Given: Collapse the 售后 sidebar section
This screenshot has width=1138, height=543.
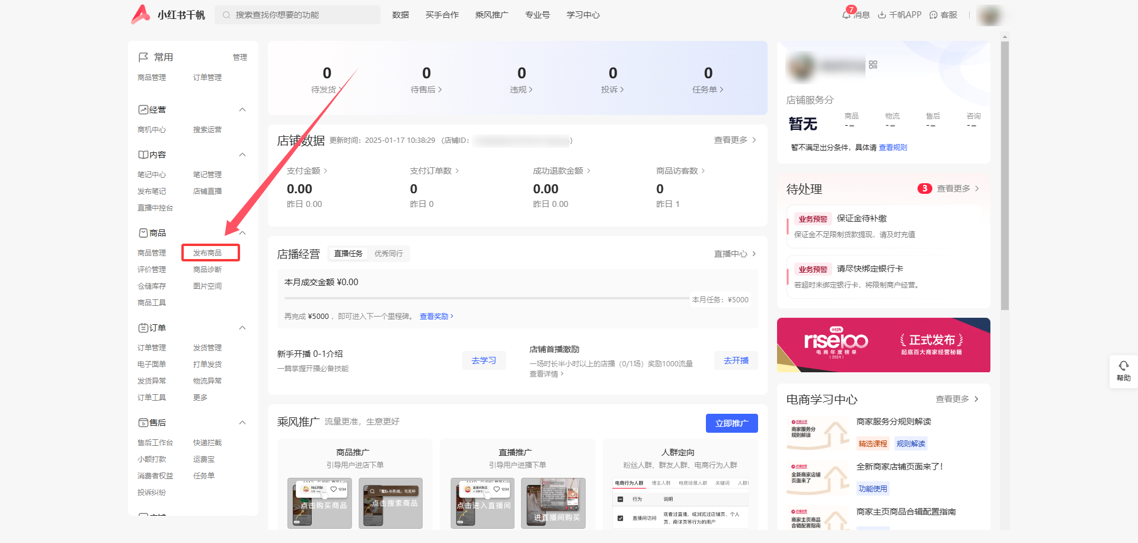Looking at the screenshot, I should tap(242, 423).
